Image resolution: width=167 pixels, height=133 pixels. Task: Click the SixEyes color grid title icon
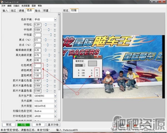(x=75, y=56)
